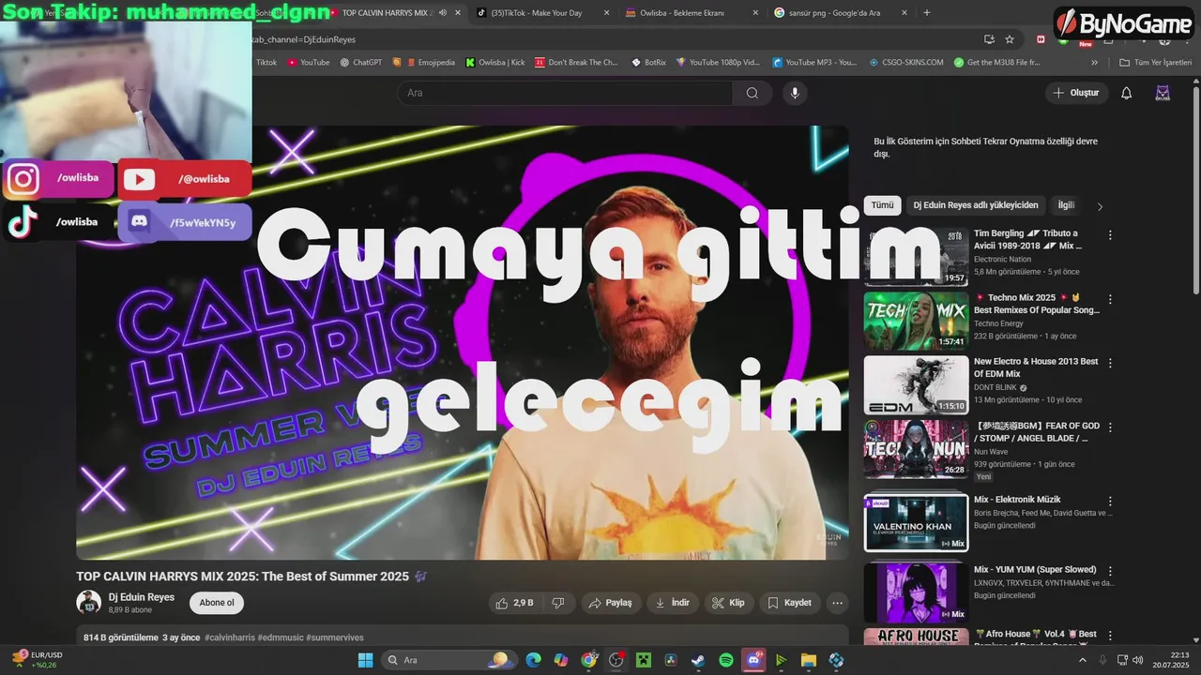Expand more bookmarks with the double chevron
The image size is (1201, 675).
coord(1094,63)
